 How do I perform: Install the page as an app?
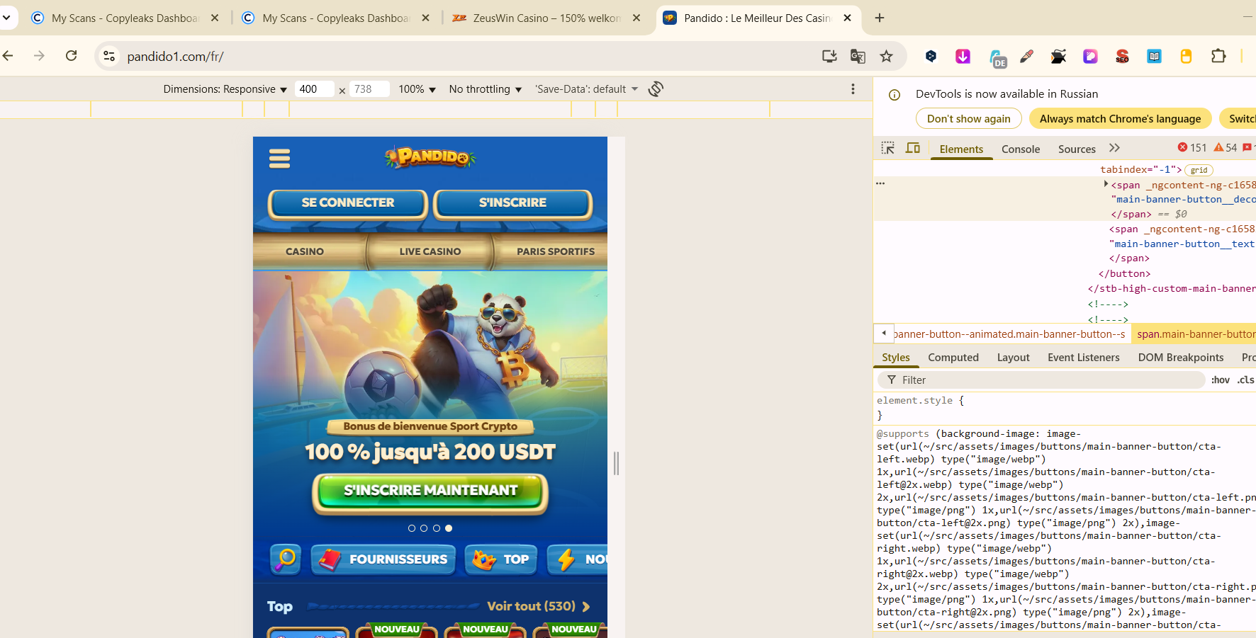click(x=829, y=56)
